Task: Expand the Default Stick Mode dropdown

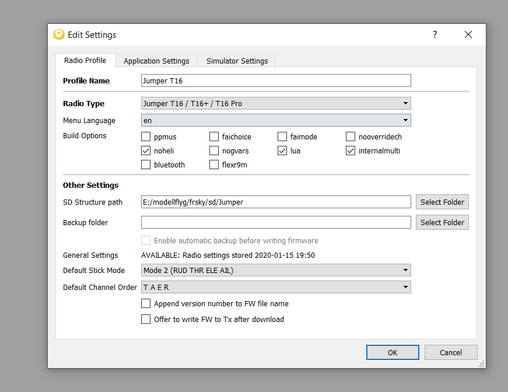Action: (276, 270)
